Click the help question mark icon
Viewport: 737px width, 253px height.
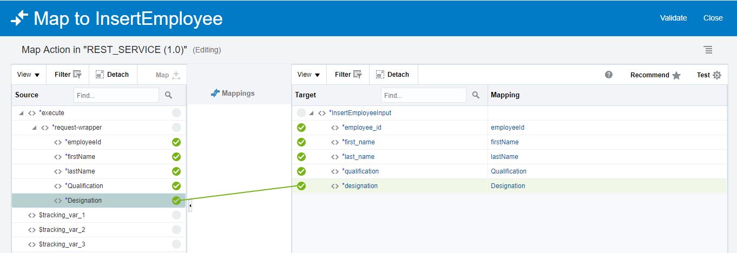tap(609, 75)
